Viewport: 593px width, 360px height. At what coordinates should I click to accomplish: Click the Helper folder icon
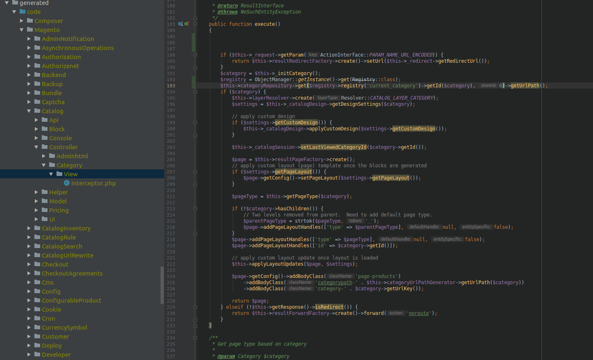point(45,192)
